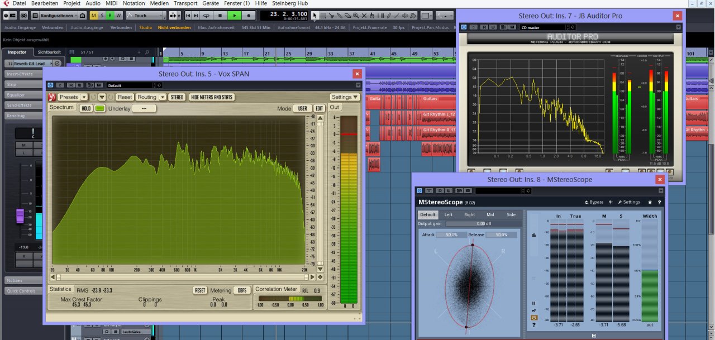Toggle the Vox SPAN plugin power button
Viewport: 715px width, 340px height.
(50, 85)
